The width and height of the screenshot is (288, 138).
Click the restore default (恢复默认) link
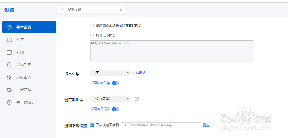coord(139,73)
